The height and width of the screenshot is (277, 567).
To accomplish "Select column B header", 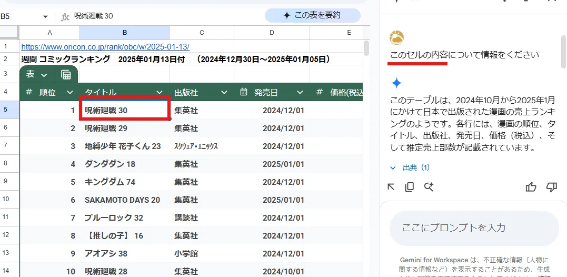I will [x=124, y=33].
